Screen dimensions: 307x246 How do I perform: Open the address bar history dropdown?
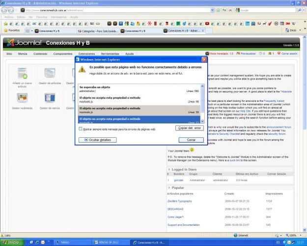coord(212,10)
